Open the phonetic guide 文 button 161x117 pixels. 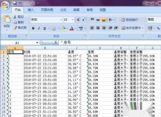pos(81,28)
